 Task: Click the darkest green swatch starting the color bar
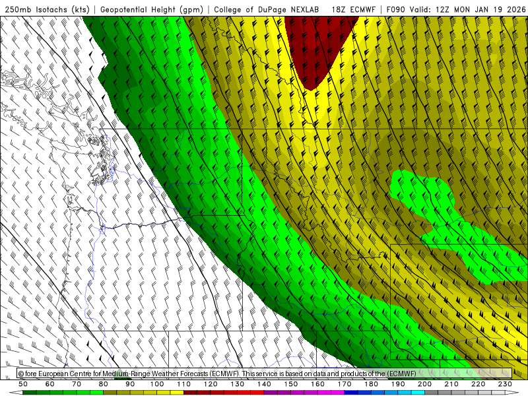tap(30, 393)
